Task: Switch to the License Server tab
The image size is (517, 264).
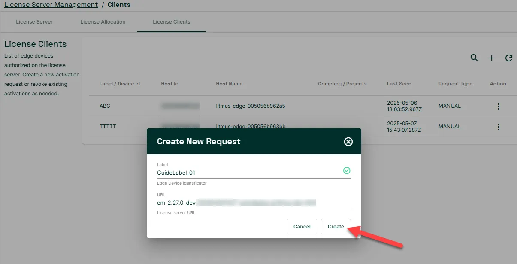Action: point(34,22)
